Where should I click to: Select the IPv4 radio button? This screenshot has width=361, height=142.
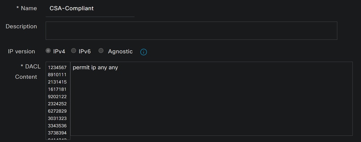(x=48, y=51)
